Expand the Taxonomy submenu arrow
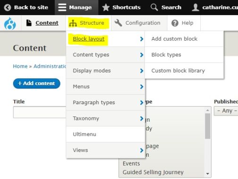 (142, 118)
